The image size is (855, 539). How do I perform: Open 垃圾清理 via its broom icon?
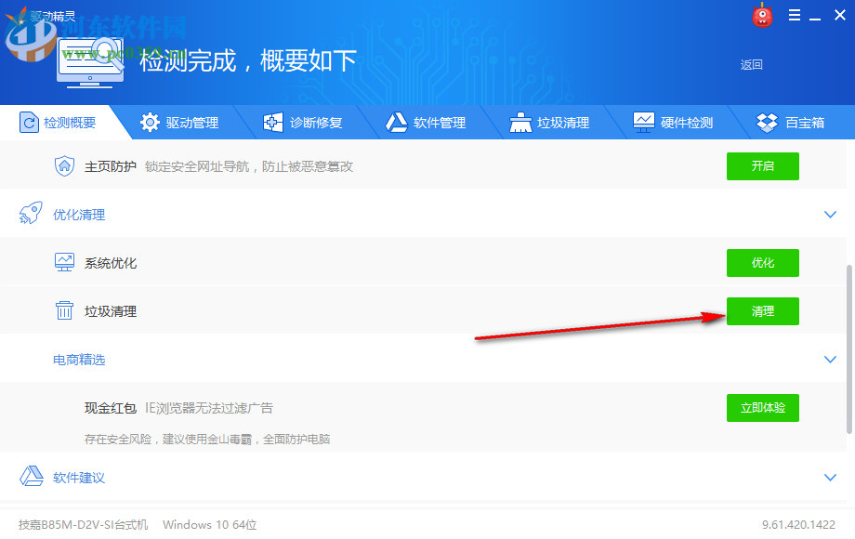[x=520, y=122]
